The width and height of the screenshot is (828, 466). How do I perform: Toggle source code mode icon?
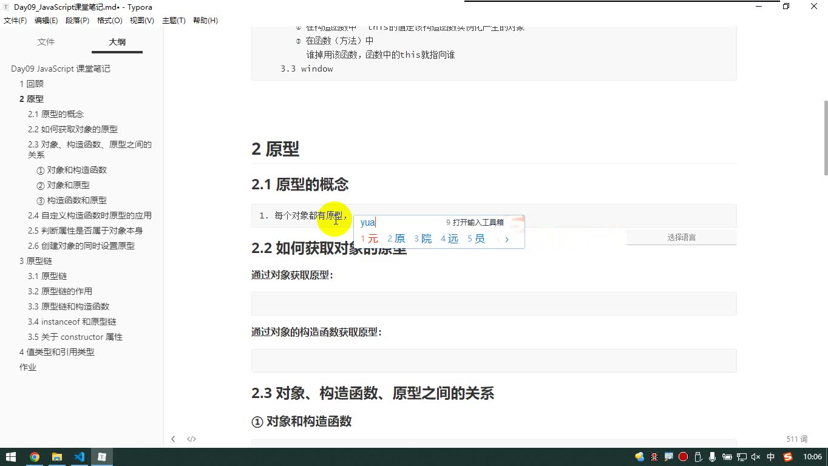click(x=191, y=439)
